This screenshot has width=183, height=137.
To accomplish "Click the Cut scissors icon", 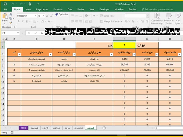I will point(11,14).
